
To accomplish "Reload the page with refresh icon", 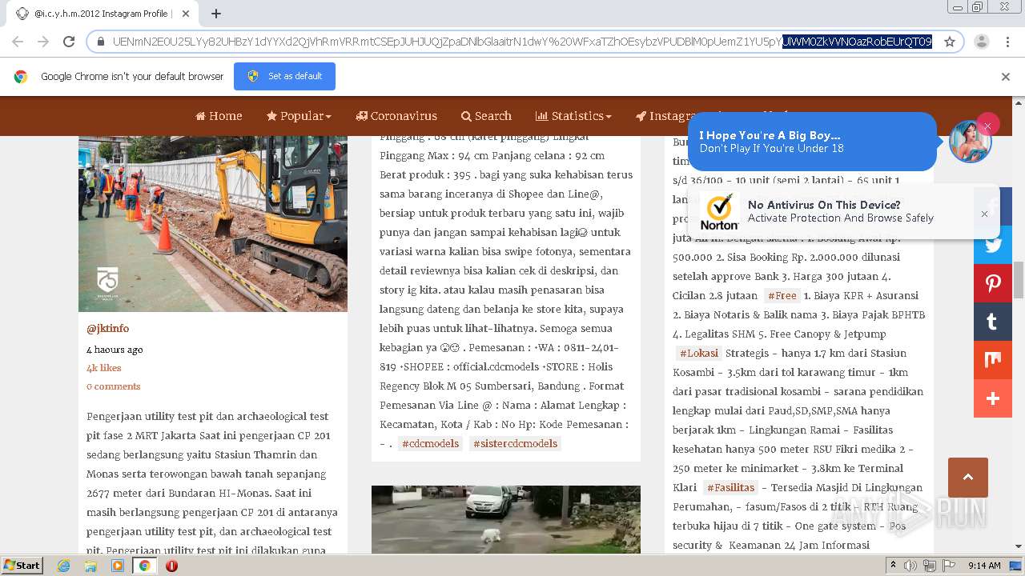I will click(x=69, y=42).
